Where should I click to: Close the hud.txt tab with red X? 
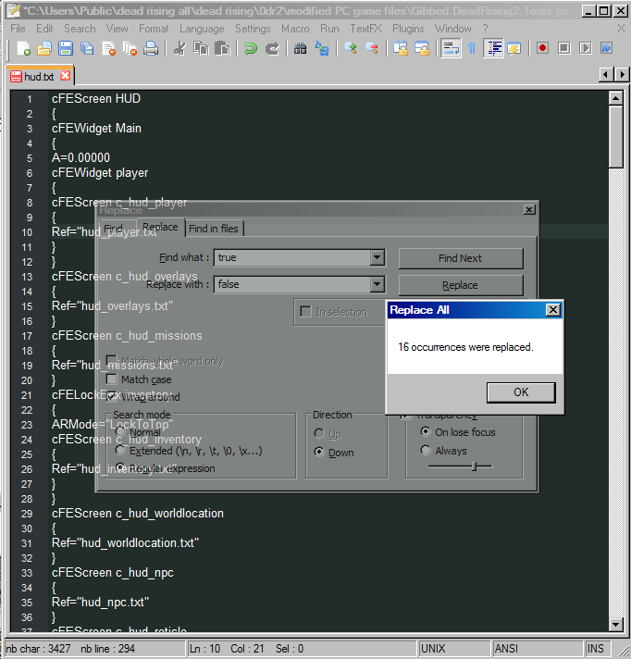(x=65, y=76)
